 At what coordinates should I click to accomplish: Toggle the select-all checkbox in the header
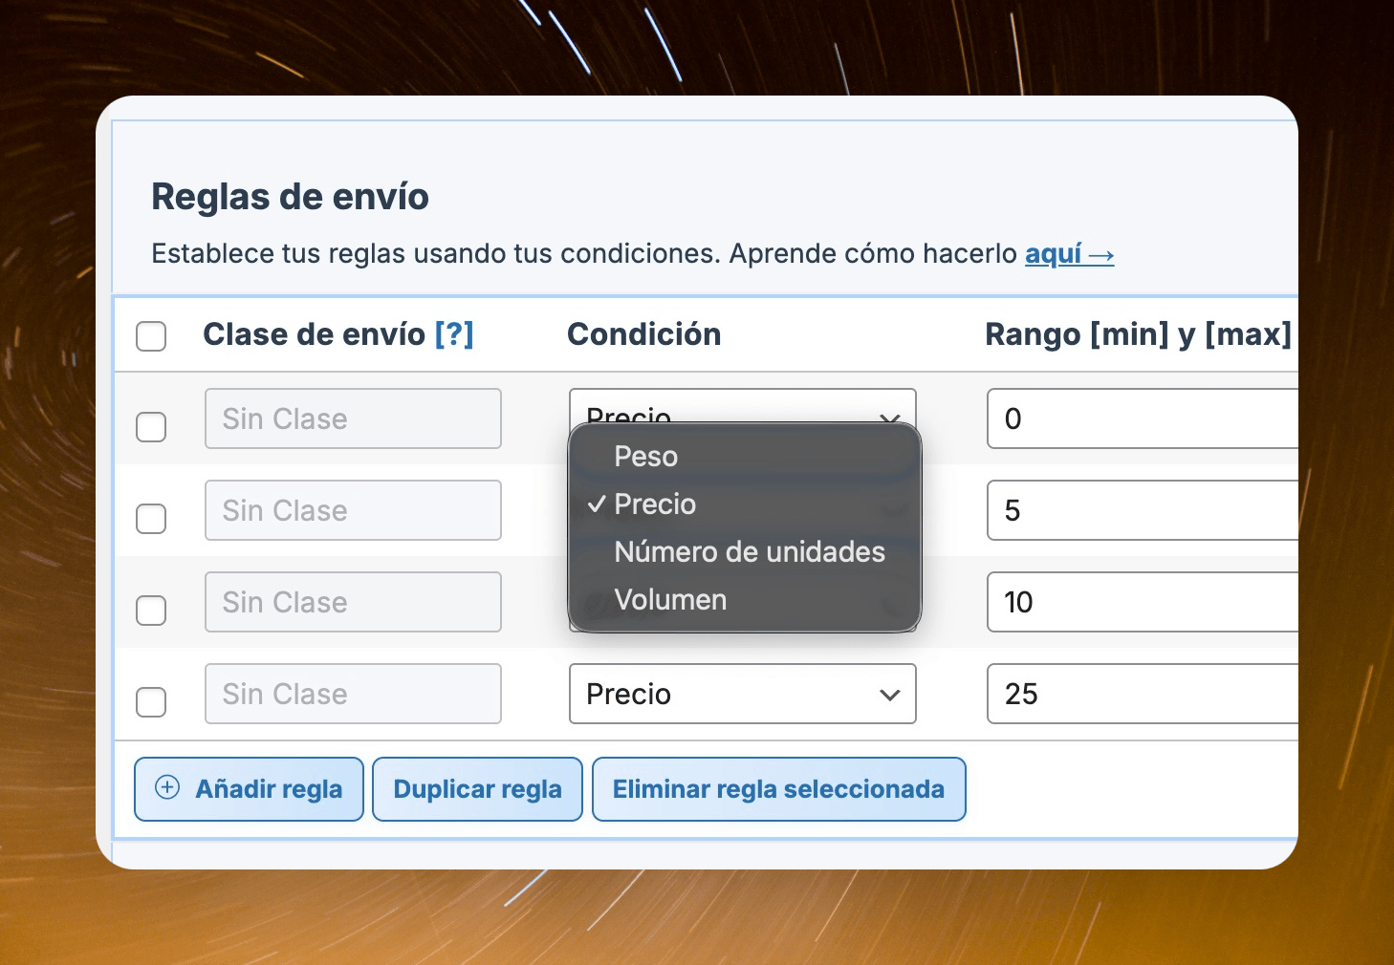click(x=151, y=336)
